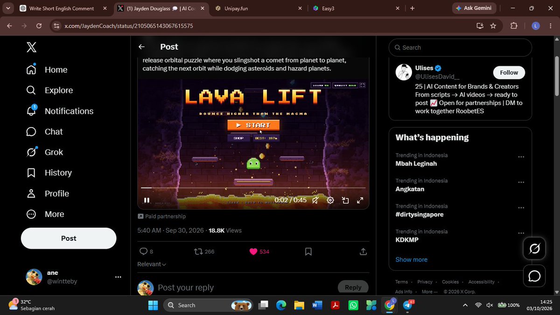Go to Home in sidebar
Screen dimensions: 560x315
coord(47,70)
